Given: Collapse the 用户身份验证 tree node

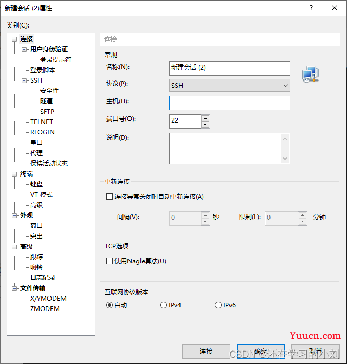Looking at the screenshot, I should pos(24,49).
